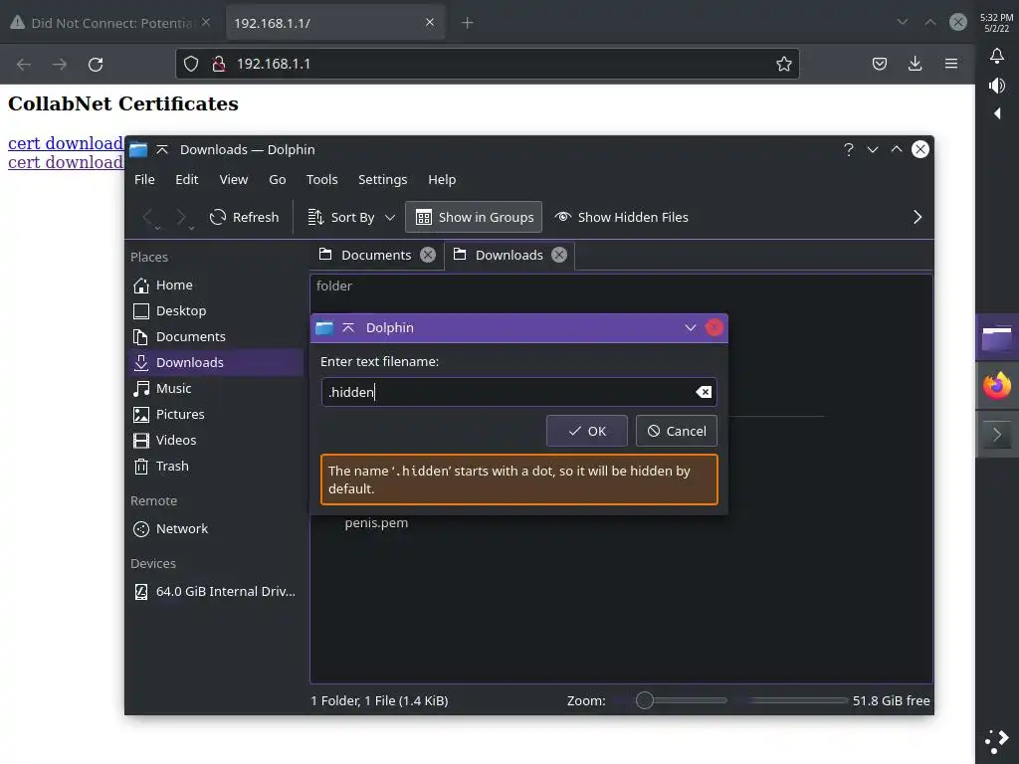Open Dolphin Tools menu
The image size is (1019, 764).
point(321,179)
